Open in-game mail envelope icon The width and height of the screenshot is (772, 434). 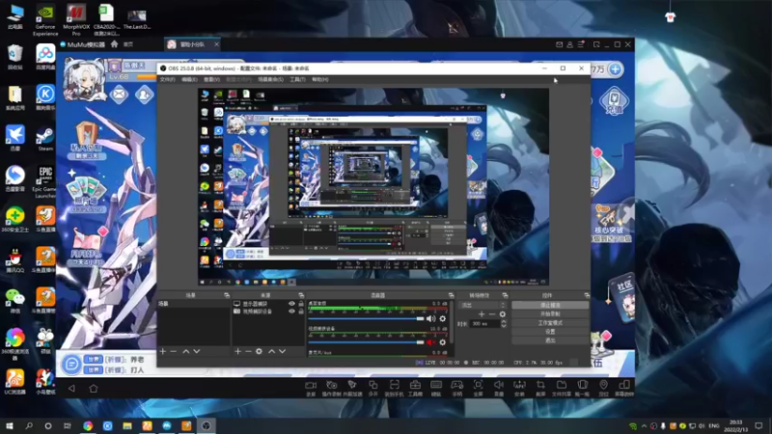click(119, 94)
